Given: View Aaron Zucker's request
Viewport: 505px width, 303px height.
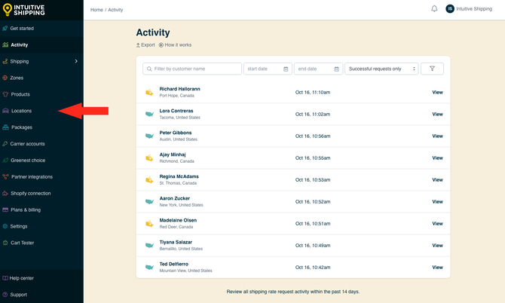Looking at the screenshot, I should pyautogui.click(x=437, y=202).
